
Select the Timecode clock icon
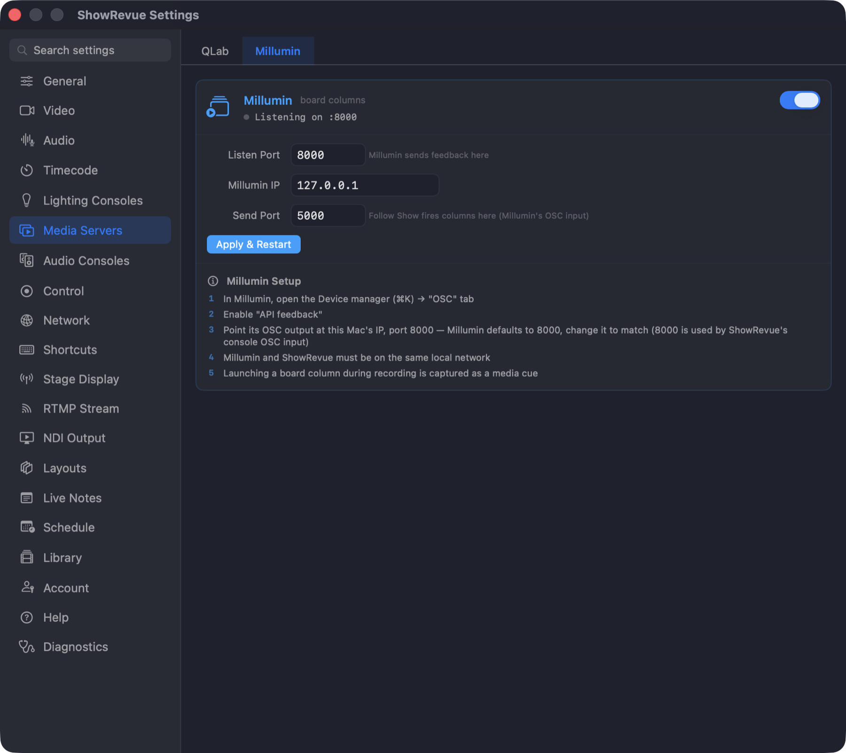(27, 170)
